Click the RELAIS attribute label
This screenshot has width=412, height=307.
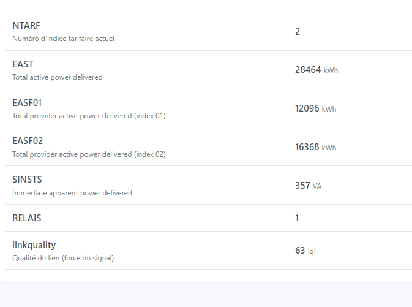pos(27,218)
